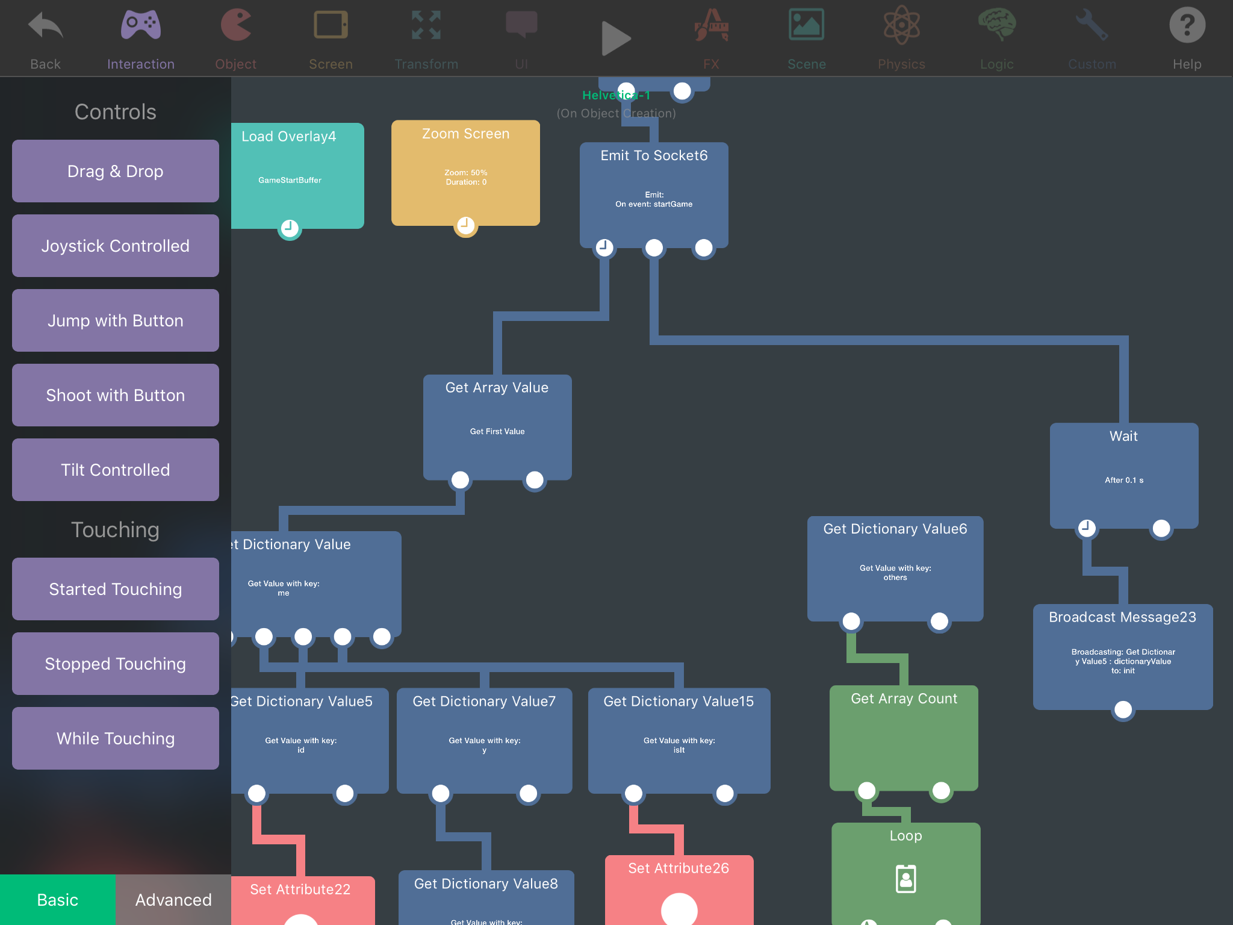Click the Load Overlay4 node timer connector
The width and height of the screenshot is (1233, 925).
coord(290,228)
